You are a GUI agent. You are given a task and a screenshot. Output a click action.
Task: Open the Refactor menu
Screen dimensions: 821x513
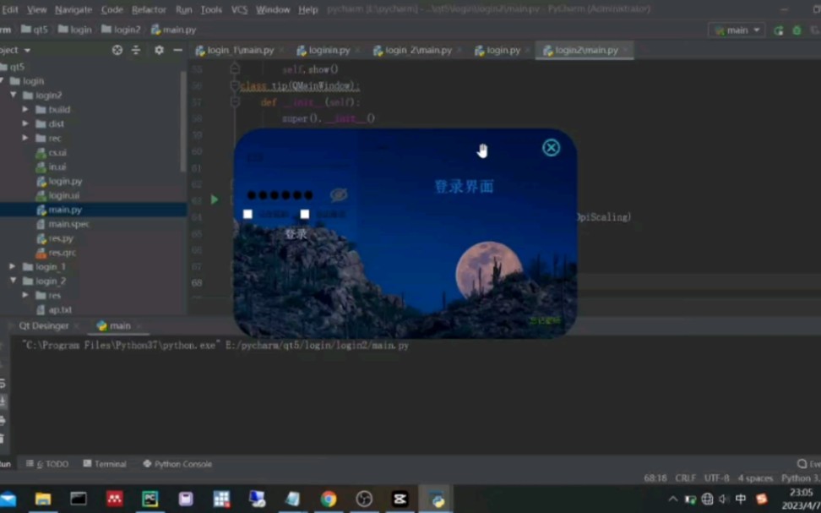[149, 9]
